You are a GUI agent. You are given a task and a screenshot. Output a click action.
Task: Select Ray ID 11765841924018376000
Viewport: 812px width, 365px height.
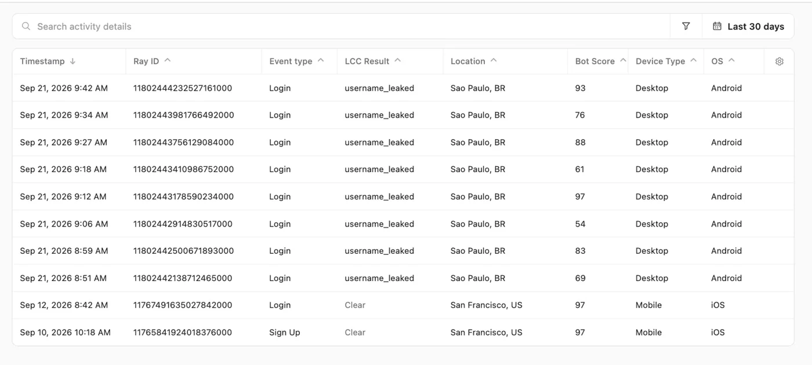click(x=183, y=333)
